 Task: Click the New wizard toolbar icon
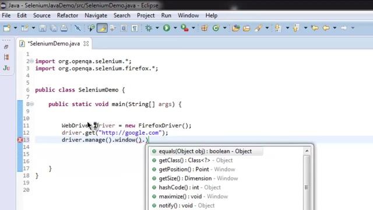pyautogui.click(x=7, y=28)
